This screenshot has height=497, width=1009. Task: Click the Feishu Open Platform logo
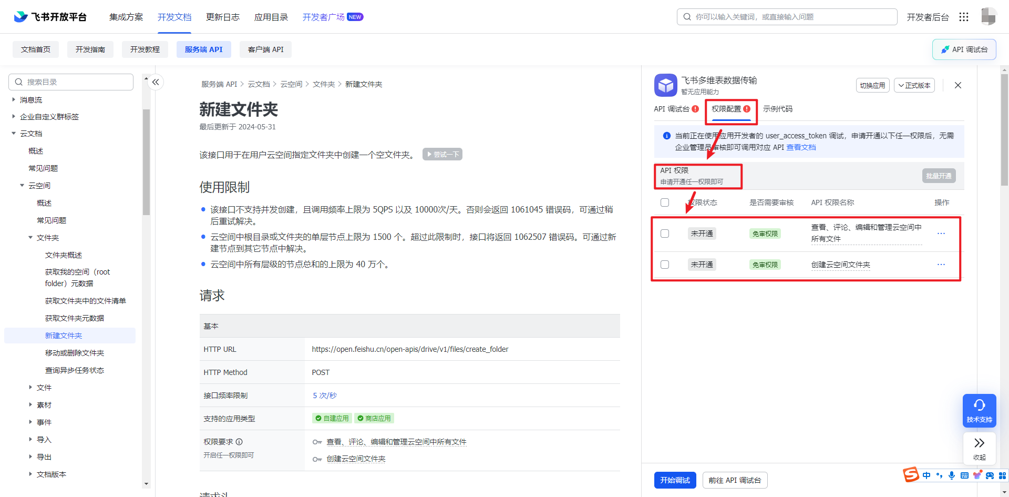[x=50, y=17]
